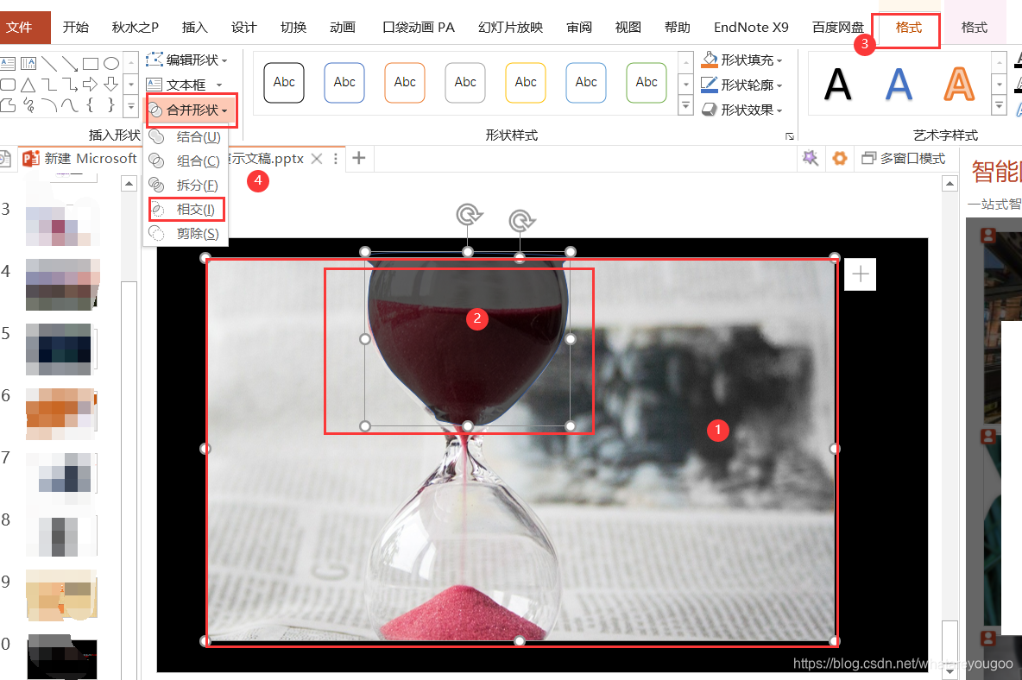Pick the straight line shape
The image size is (1022, 680).
tap(49, 63)
